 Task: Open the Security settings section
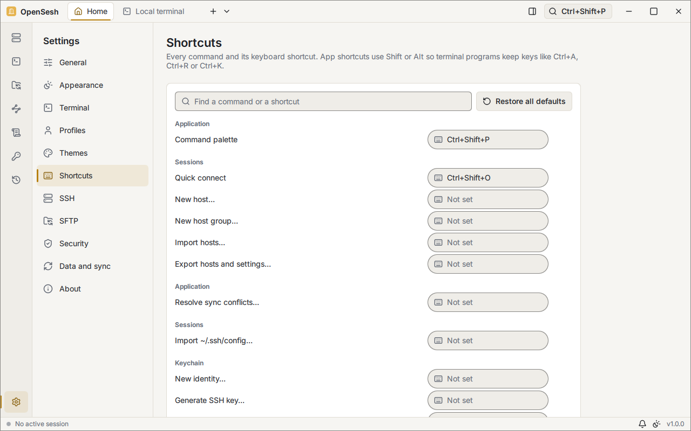92,244
